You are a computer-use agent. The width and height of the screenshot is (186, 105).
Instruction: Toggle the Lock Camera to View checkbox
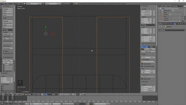point(142,66)
